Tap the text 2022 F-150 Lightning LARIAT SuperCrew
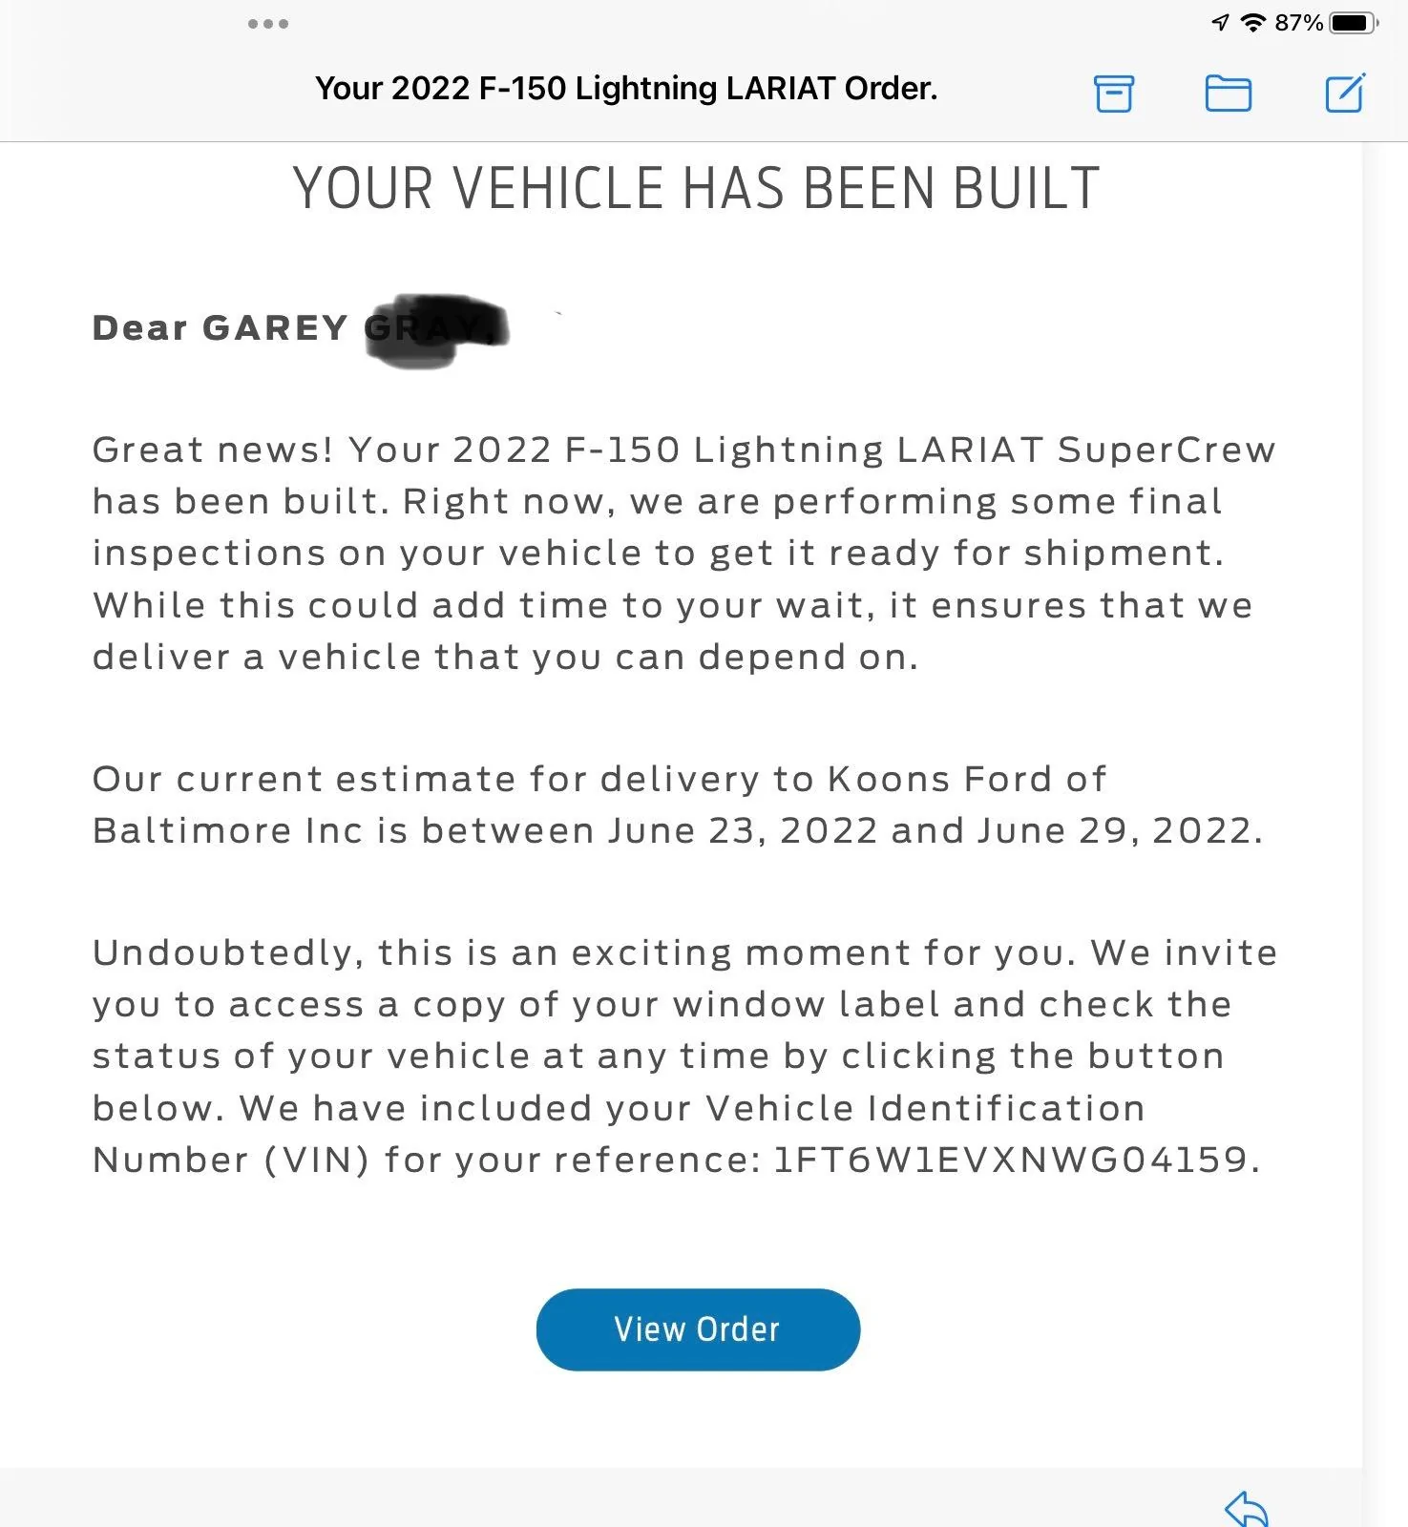Image resolution: width=1408 pixels, height=1527 pixels. pyautogui.click(x=859, y=449)
